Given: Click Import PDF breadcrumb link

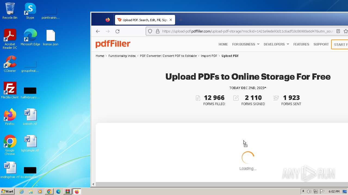Looking at the screenshot, I should point(209,56).
